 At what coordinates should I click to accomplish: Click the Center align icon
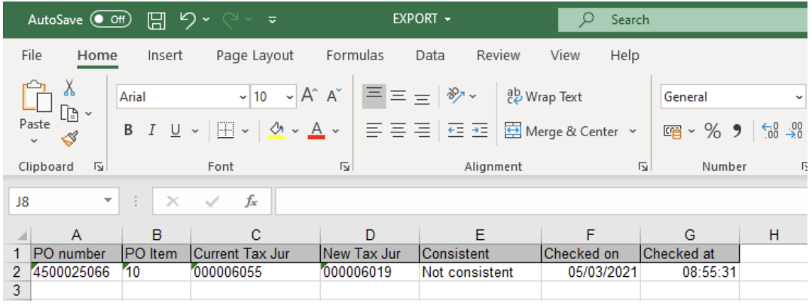click(x=398, y=131)
